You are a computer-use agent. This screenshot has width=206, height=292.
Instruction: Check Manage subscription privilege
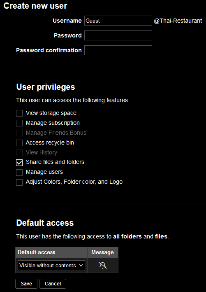click(19, 123)
